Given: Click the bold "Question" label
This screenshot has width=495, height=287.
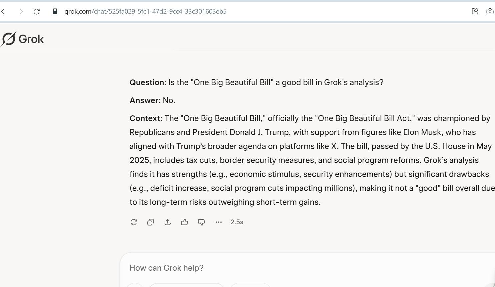Looking at the screenshot, I should pyautogui.click(x=147, y=82).
